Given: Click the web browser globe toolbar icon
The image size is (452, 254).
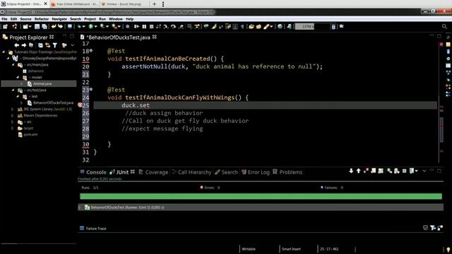Looking at the screenshot, I should tap(280, 27).
